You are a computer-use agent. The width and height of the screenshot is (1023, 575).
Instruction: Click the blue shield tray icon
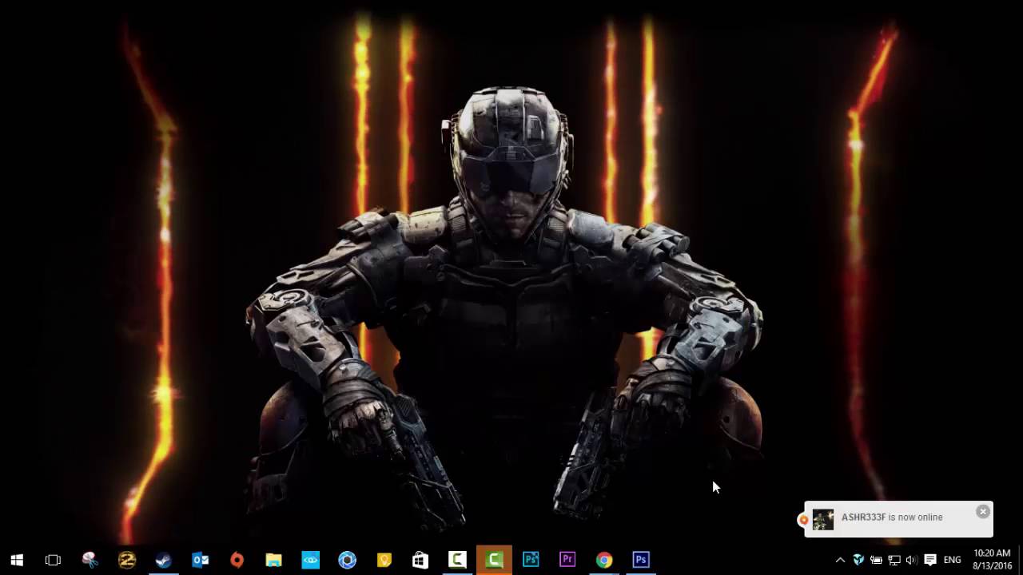pos(858,560)
